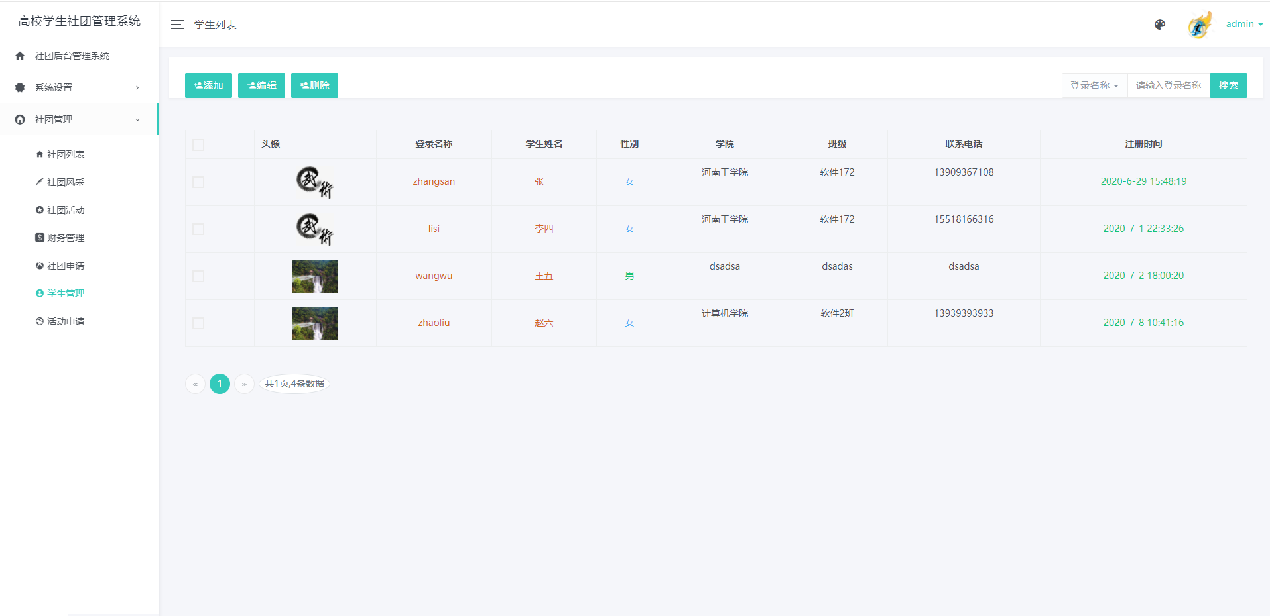The image size is (1270, 616).
Task: Click the house icon beside 社团列表
Action: [x=40, y=154]
